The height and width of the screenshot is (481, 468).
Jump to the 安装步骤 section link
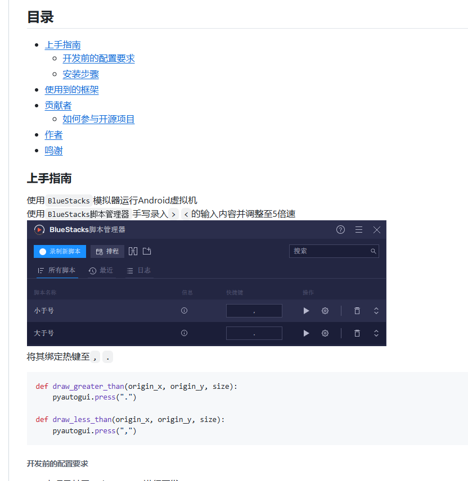click(x=81, y=74)
